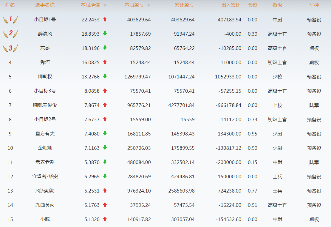
Task: Open player 小目标1号
Action: 45,20
